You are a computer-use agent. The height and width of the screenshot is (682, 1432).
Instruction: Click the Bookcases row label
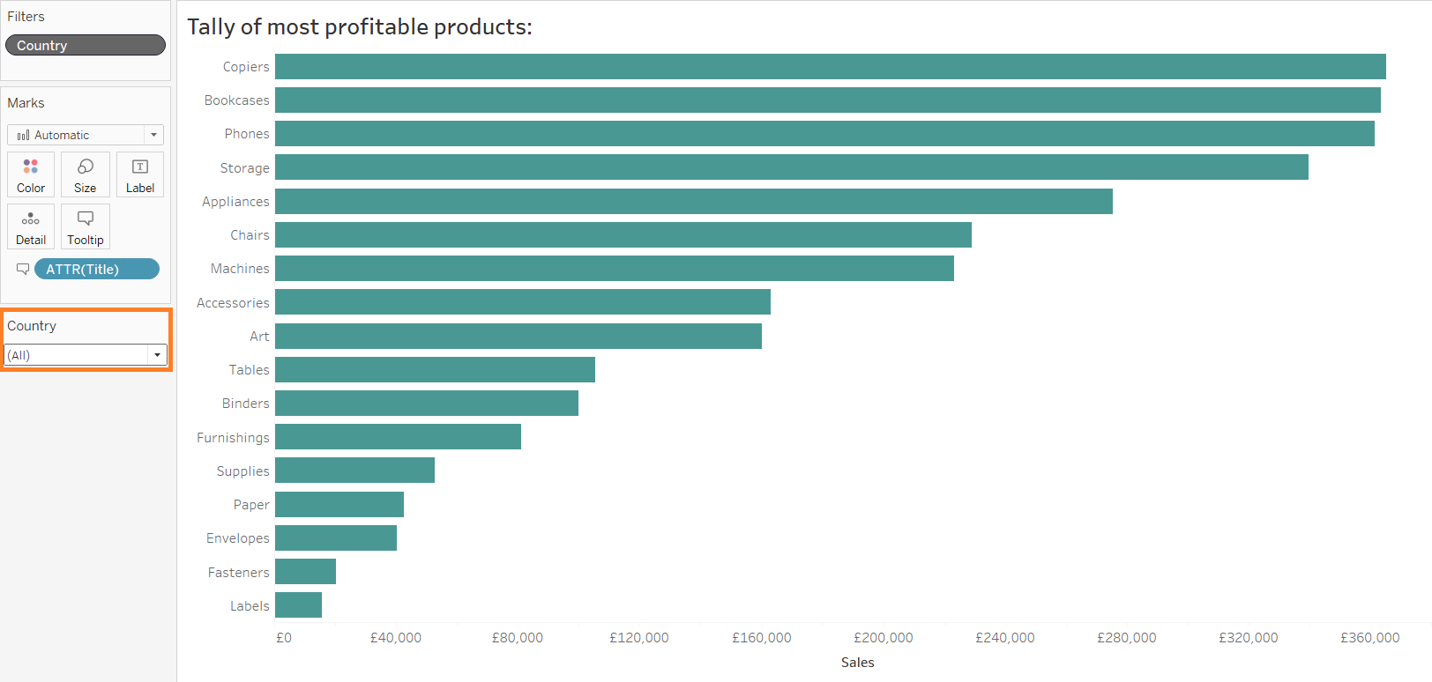(236, 100)
